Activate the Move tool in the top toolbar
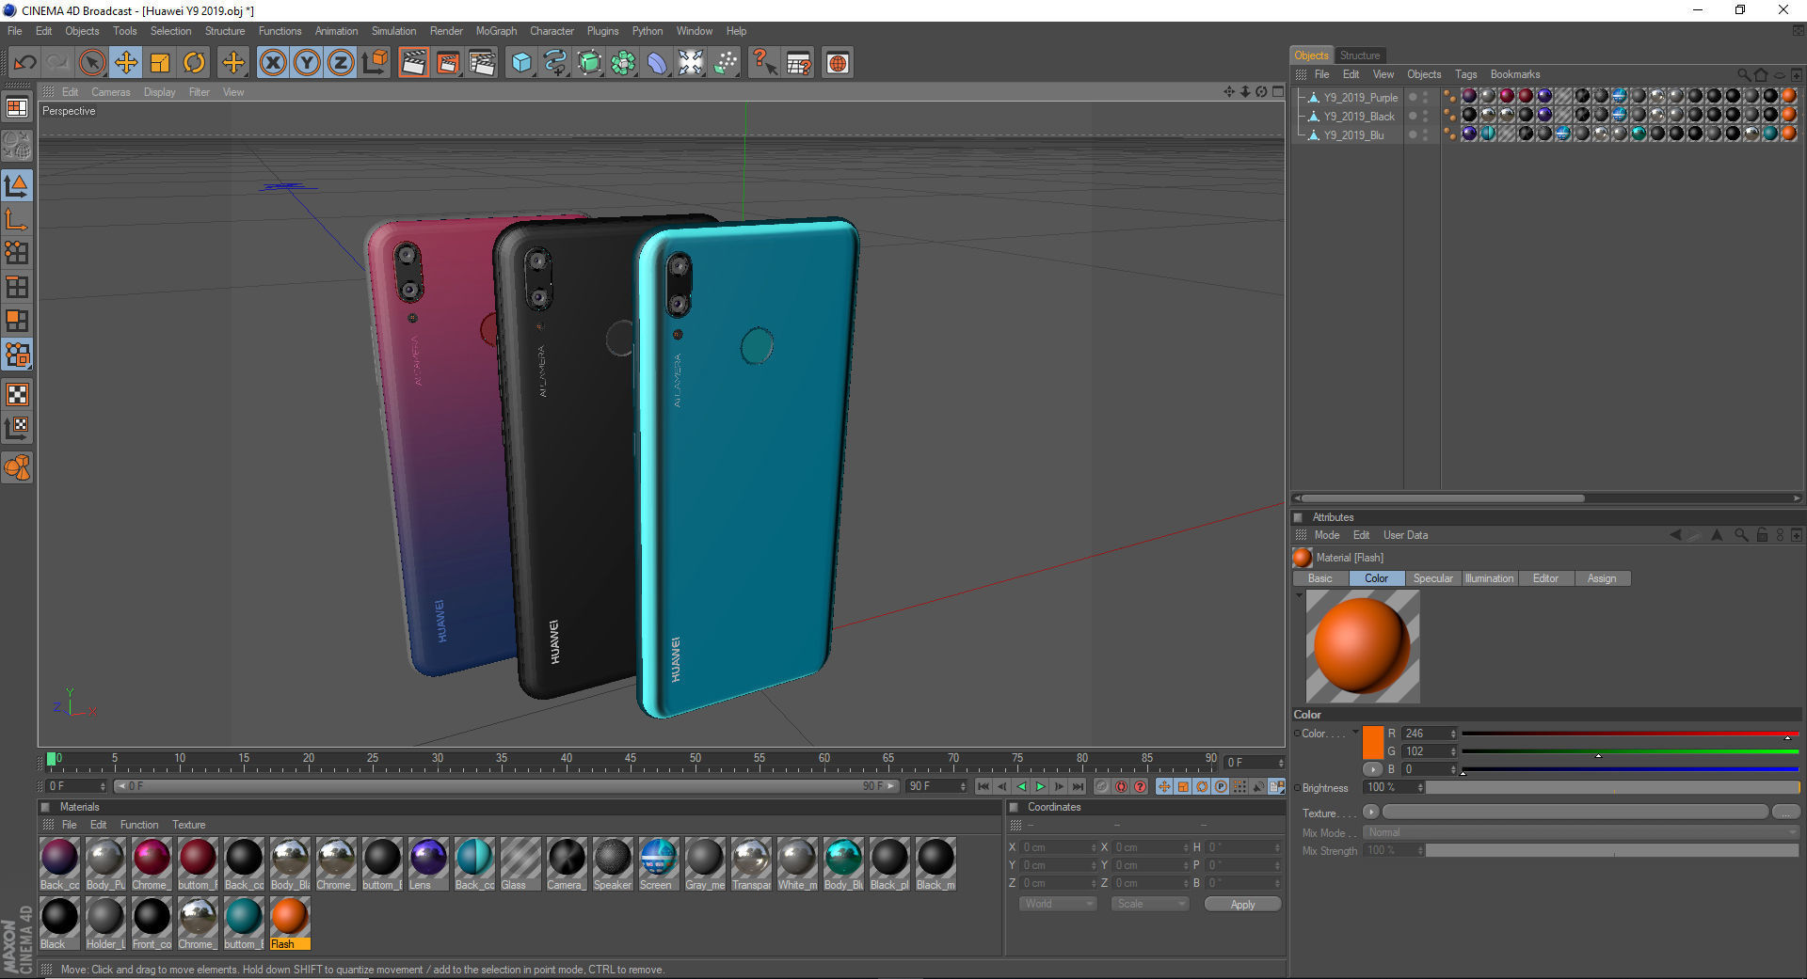Viewport: 1807px width, 979px height. click(126, 63)
